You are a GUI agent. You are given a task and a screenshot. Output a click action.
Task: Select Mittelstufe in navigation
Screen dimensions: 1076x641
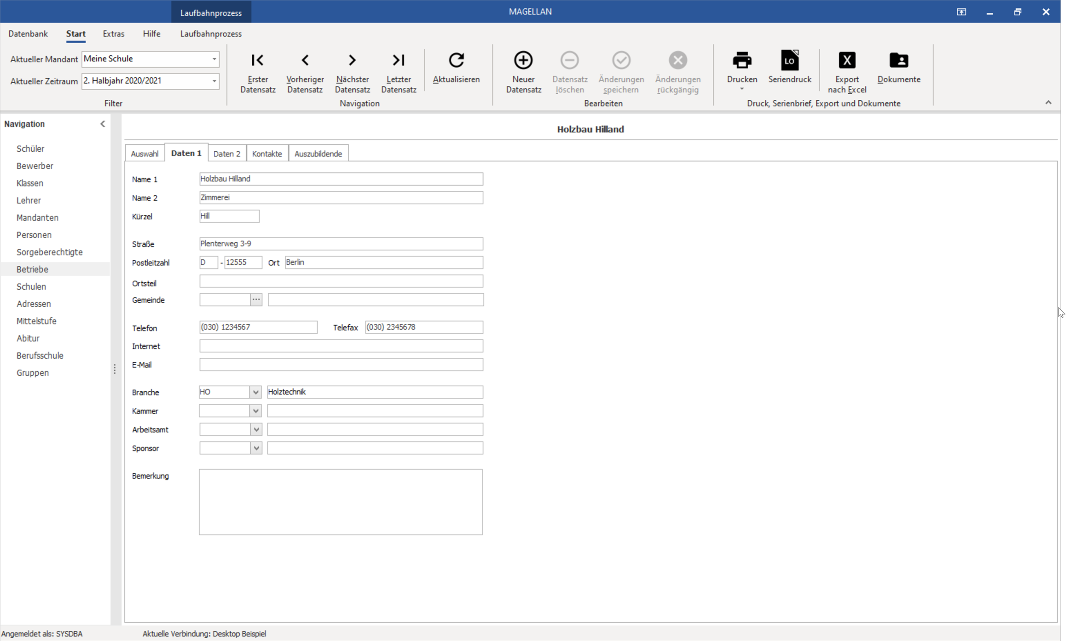(36, 321)
